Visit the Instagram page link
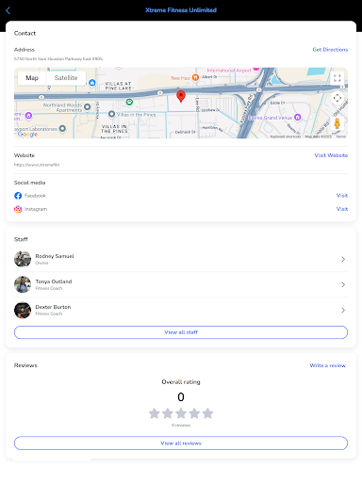The image size is (362, 482). click(342, 209)
